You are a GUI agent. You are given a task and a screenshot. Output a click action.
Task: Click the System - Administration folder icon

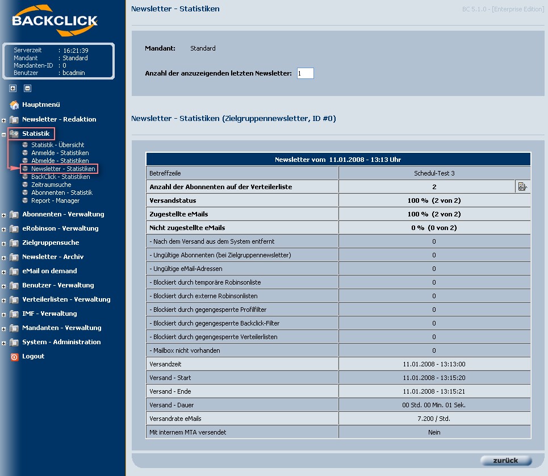point(14,342)
